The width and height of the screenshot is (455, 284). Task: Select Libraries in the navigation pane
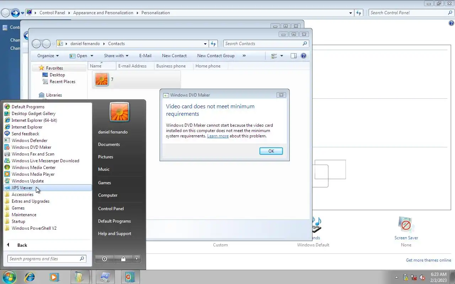point(54,95)
